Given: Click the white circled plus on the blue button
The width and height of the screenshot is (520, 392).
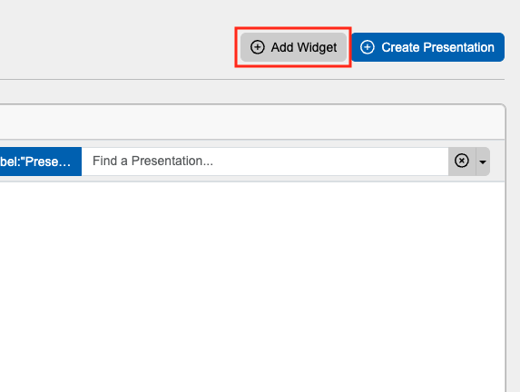Looking at the screenshot, I should pyautogui.click(x=368, y=47).
